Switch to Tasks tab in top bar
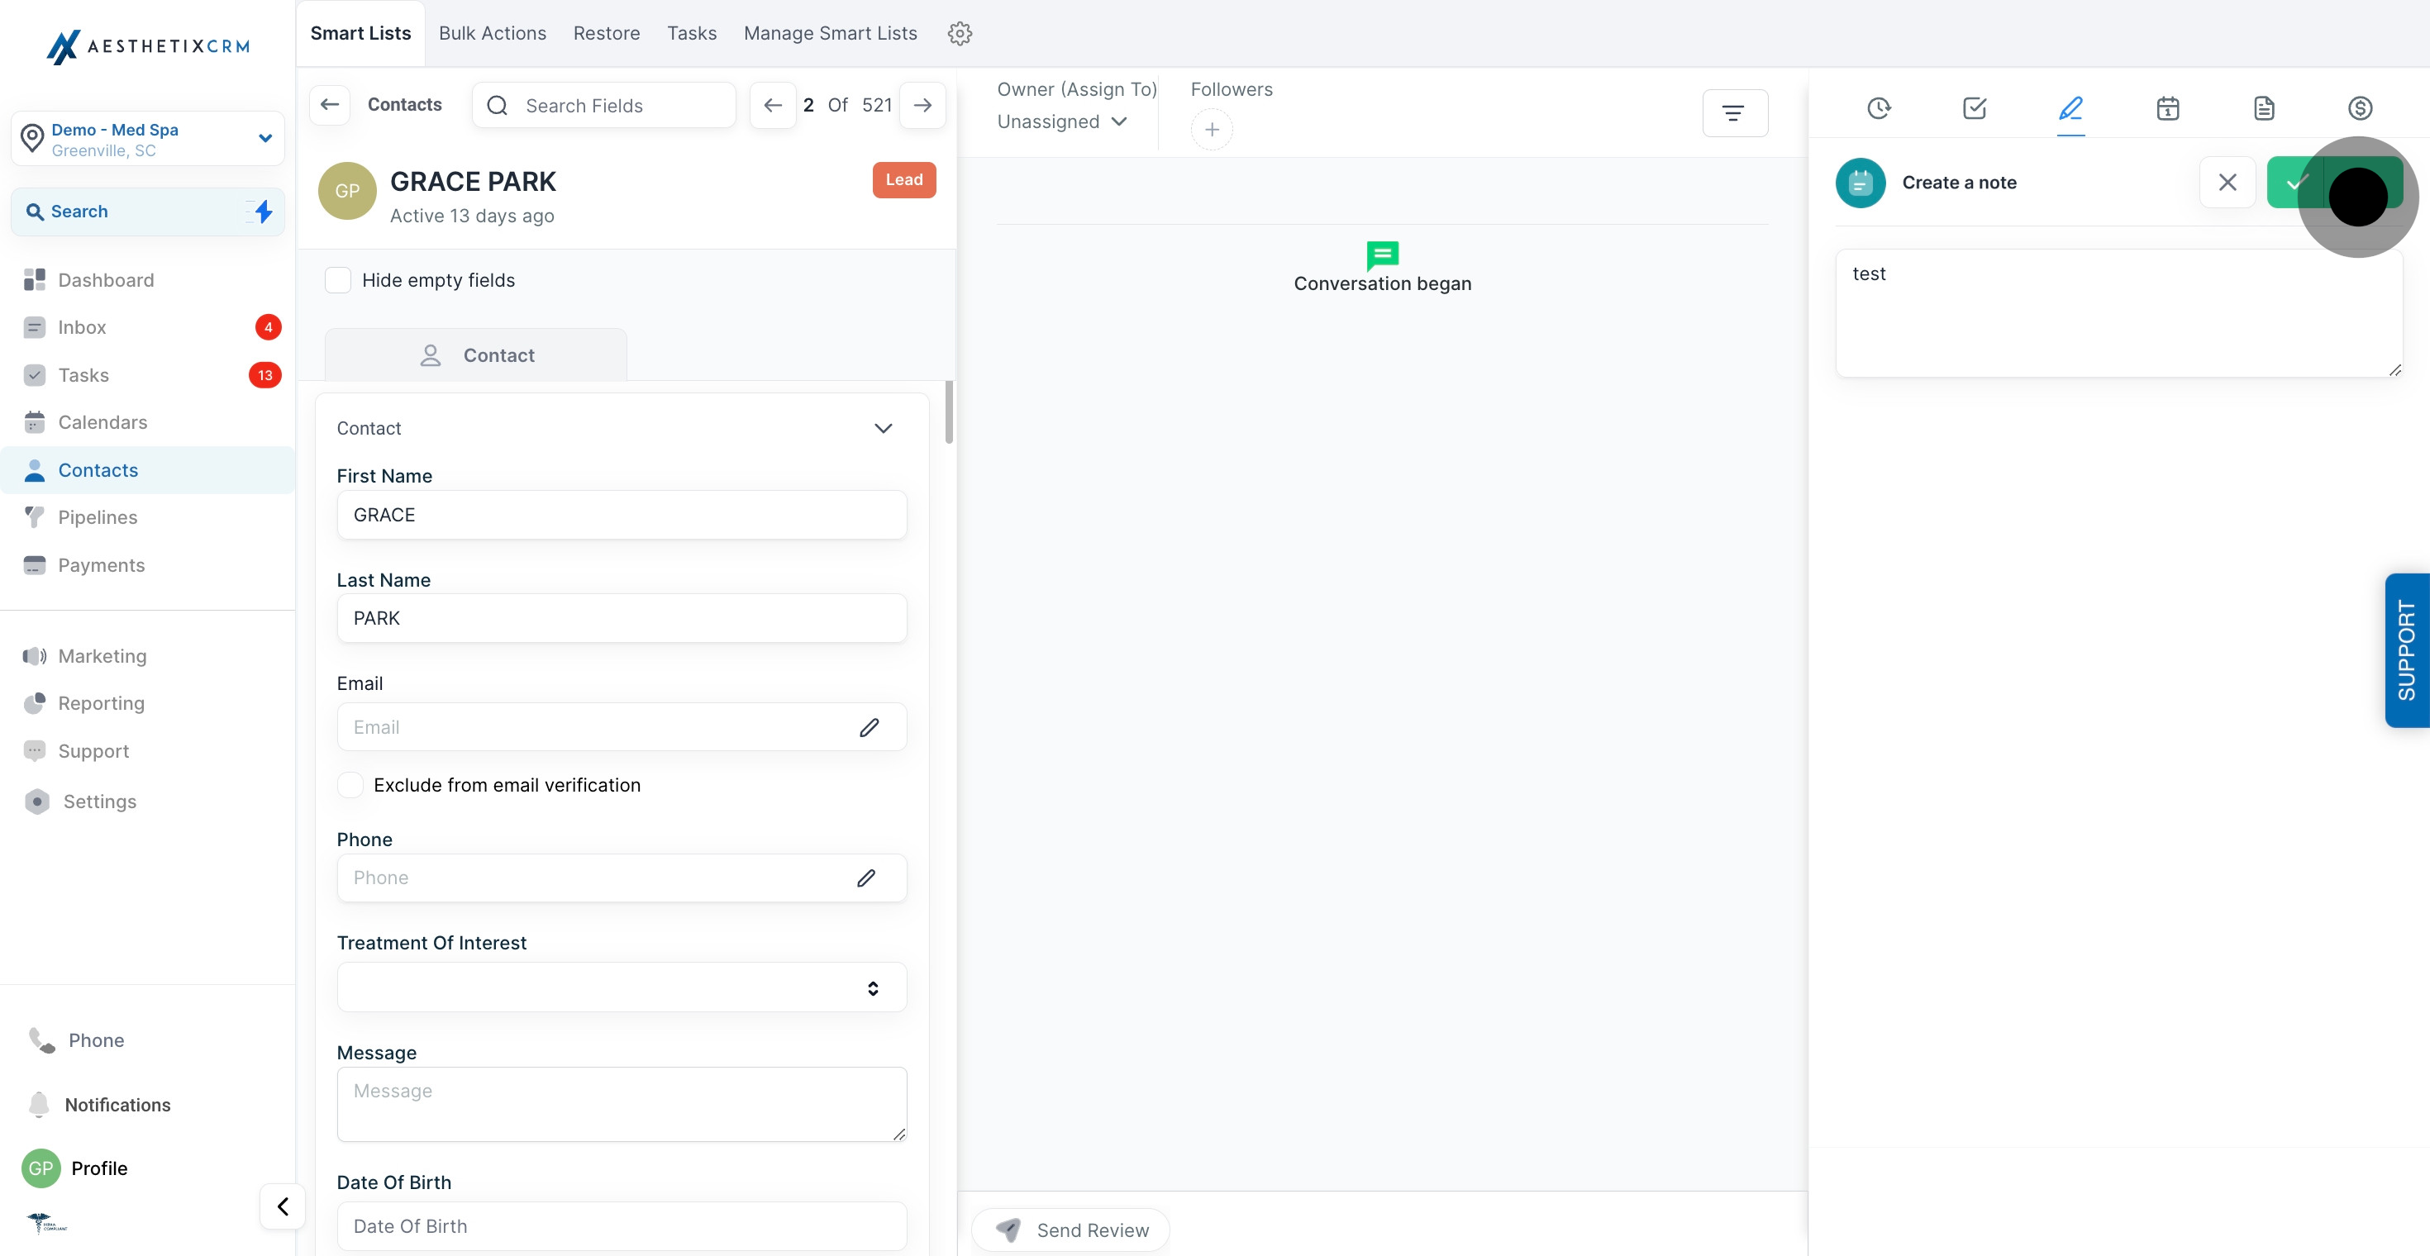2430x1256 pixels. pyautogui.click(x=692, y=33)
